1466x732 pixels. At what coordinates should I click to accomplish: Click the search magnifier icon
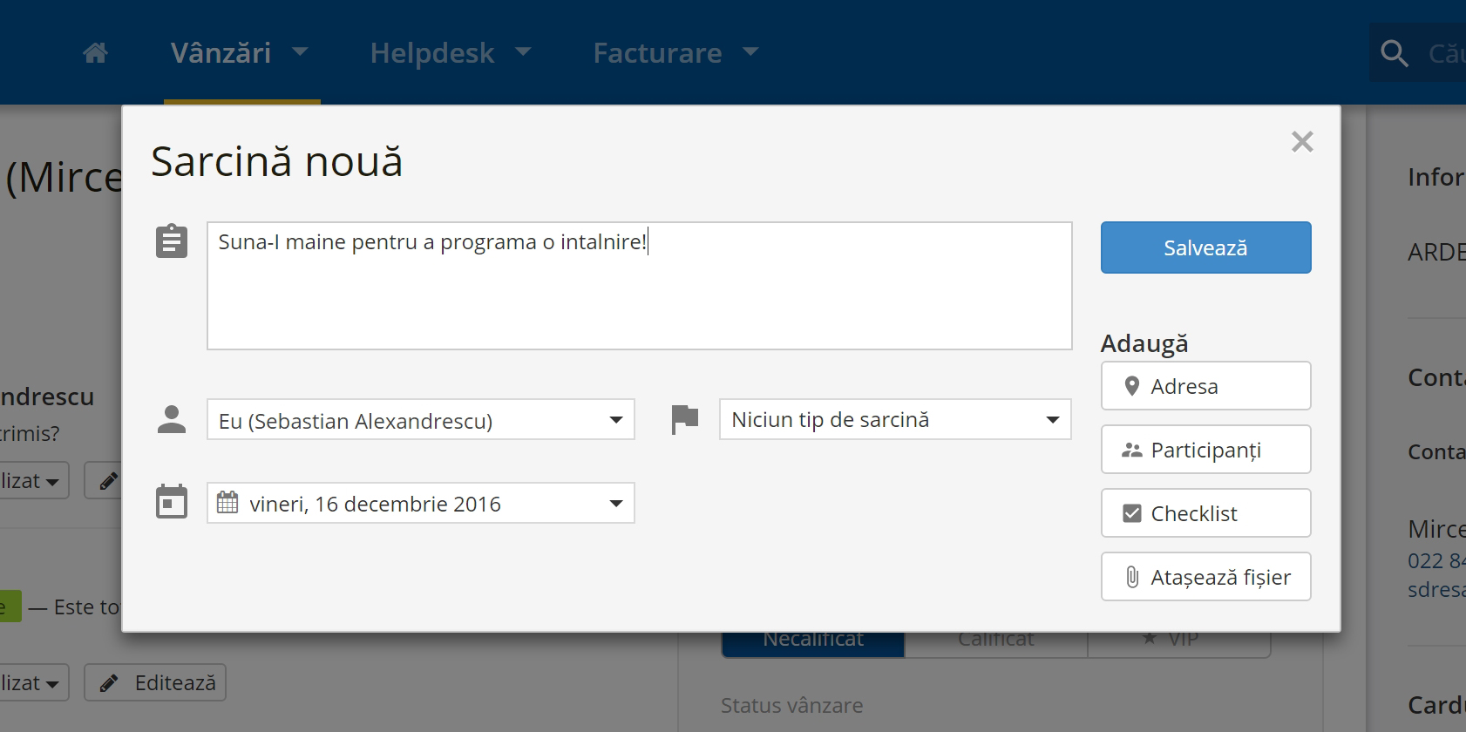[x=1395, y=53]
